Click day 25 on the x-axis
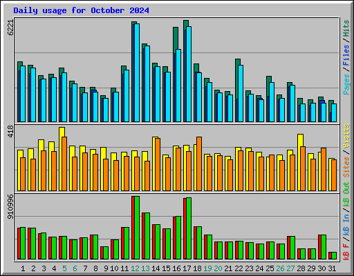This screenshot has height=276, width=354. [270, 268]
